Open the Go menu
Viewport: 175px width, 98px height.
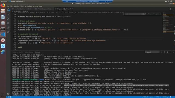click(25, 6)
